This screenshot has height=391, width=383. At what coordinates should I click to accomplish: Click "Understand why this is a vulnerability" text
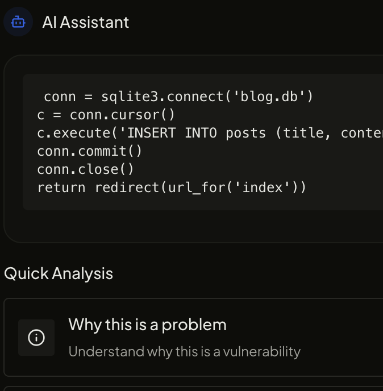pos(184,351)
